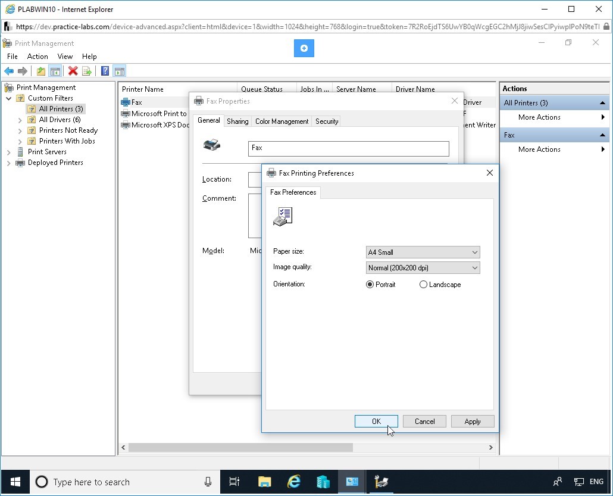
Task: Click the Fax printer icon in the printer list
Action: [x=126, y=102]
